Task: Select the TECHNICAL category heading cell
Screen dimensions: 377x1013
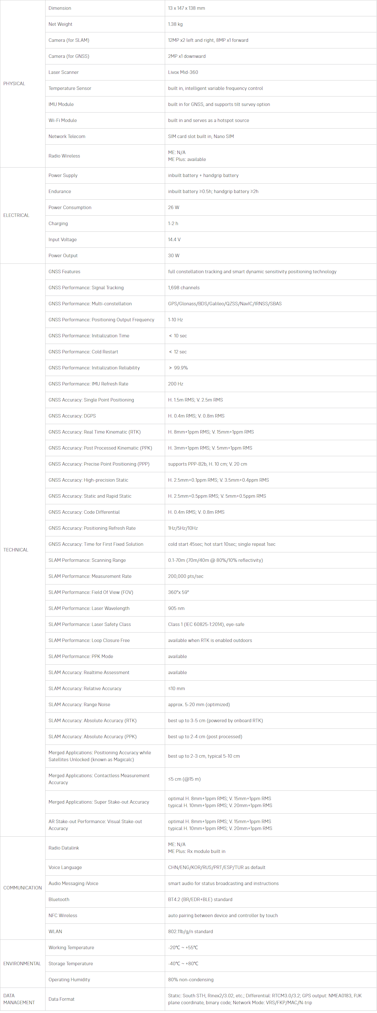Action: [16, 550]
